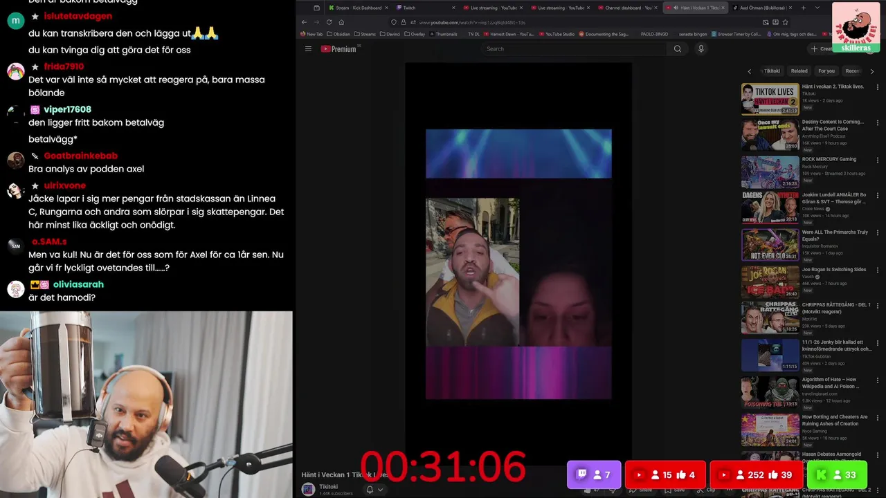Screen dimensions: 886x498
Task: Click the browser back arrow
Action: pyautogui.click(x=303, y=22)
